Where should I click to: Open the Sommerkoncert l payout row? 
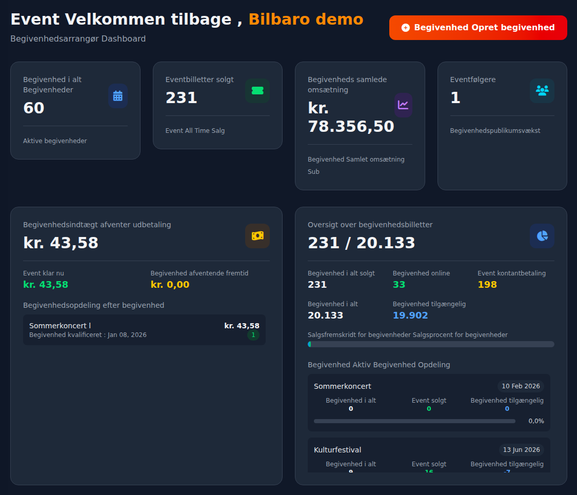(144, 330)
